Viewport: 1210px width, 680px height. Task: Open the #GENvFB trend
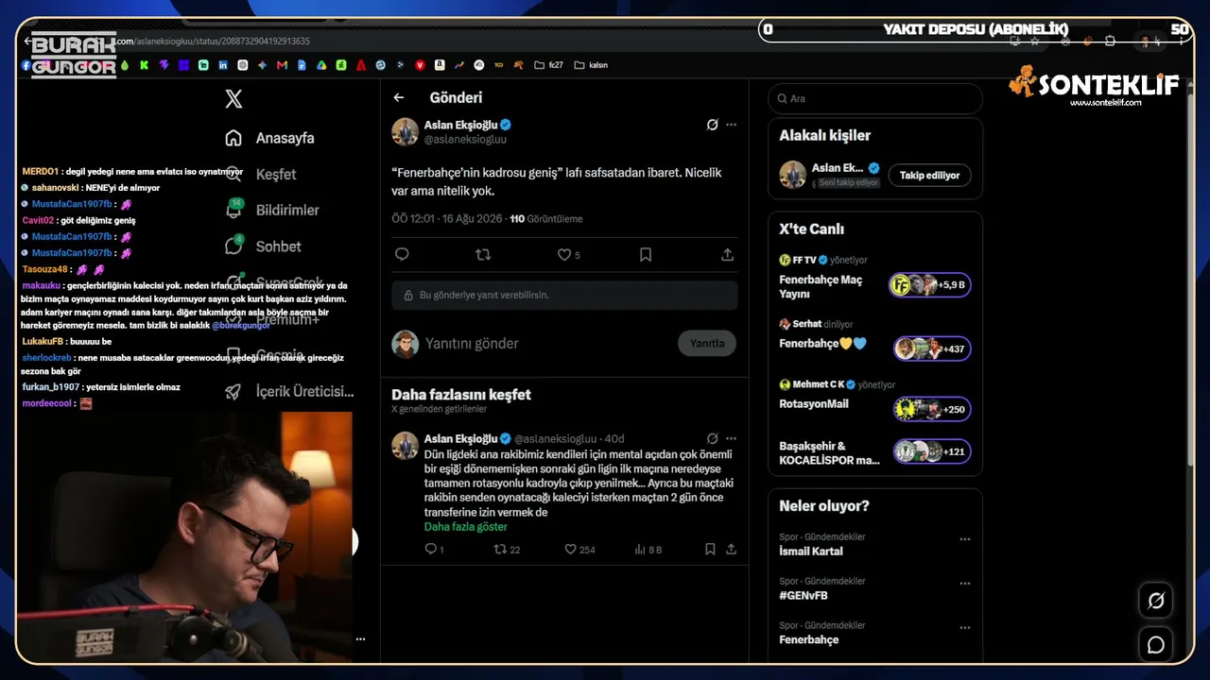click(804, 596)
